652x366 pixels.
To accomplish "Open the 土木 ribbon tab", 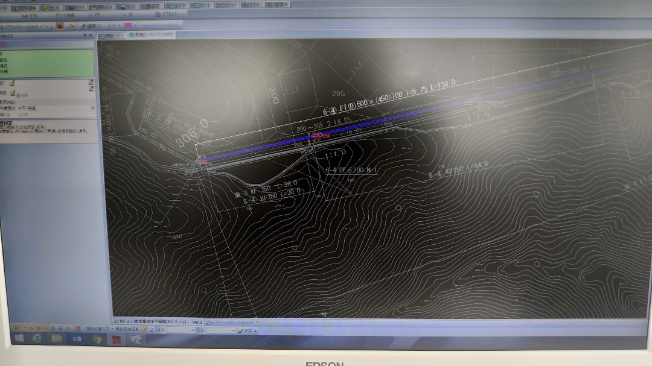I will [x=51, y=8].
